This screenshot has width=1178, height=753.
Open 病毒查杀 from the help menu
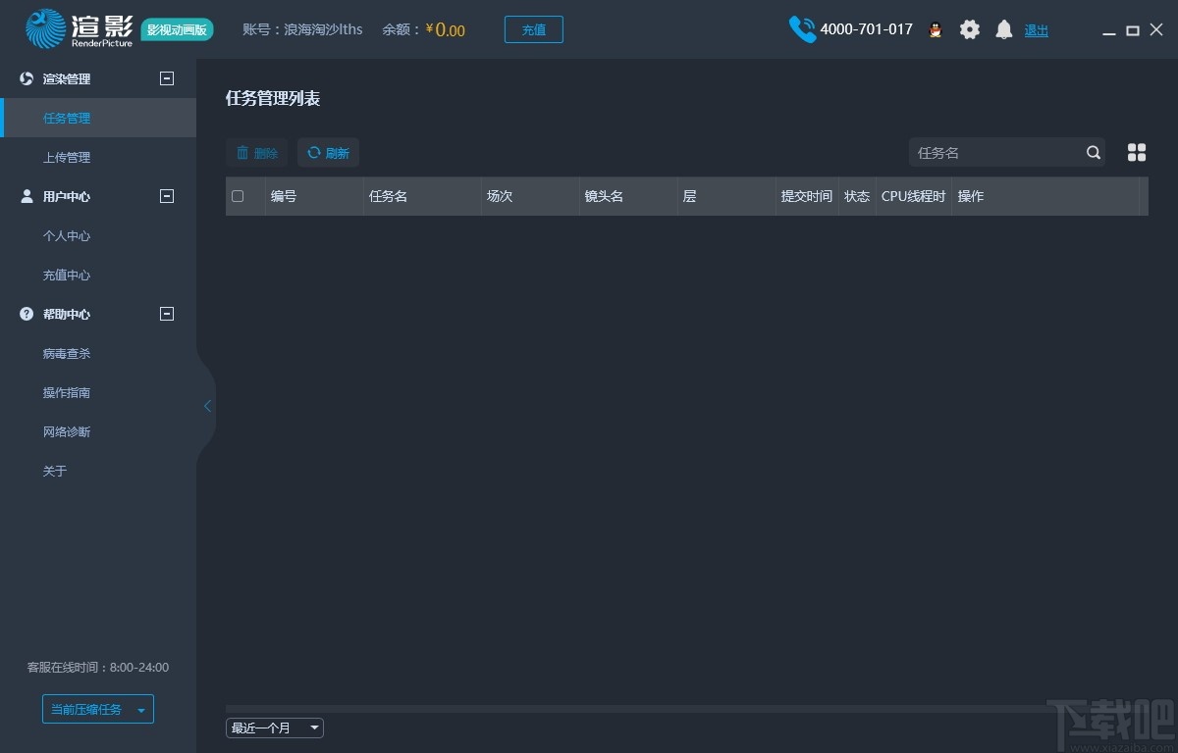pyautogui.click(x=66, y=353)
